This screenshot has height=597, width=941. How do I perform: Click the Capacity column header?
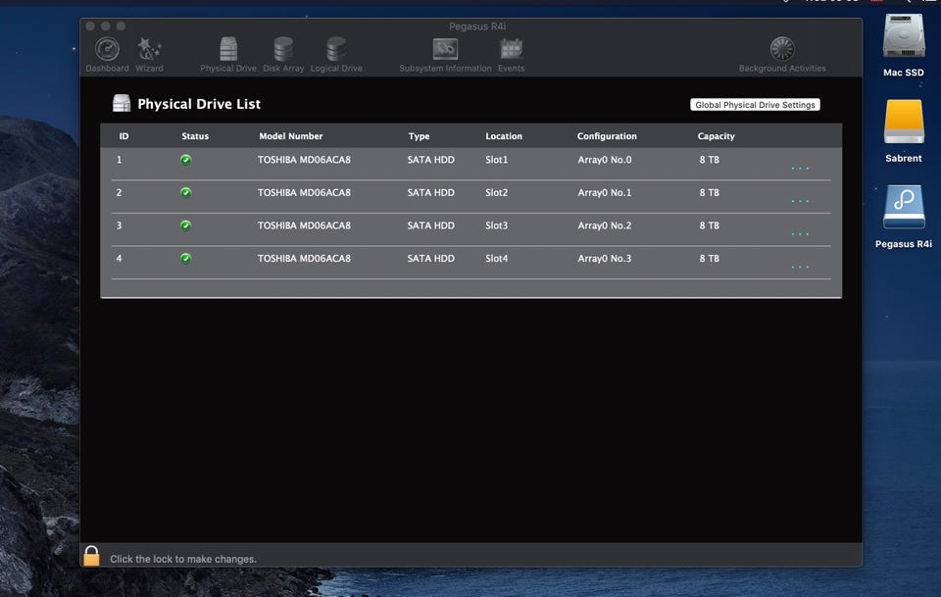click(716, 136)
